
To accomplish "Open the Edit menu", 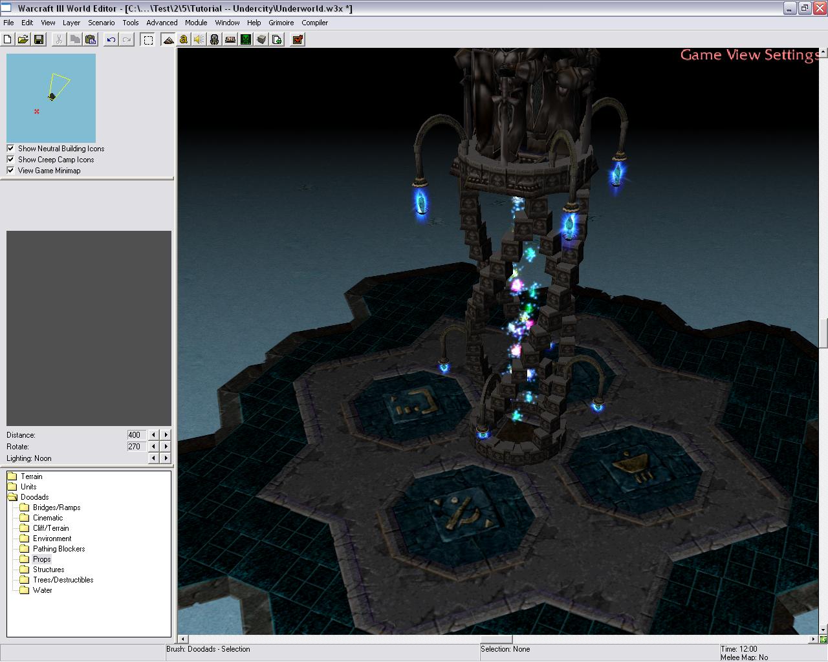I will pos(27,23).
